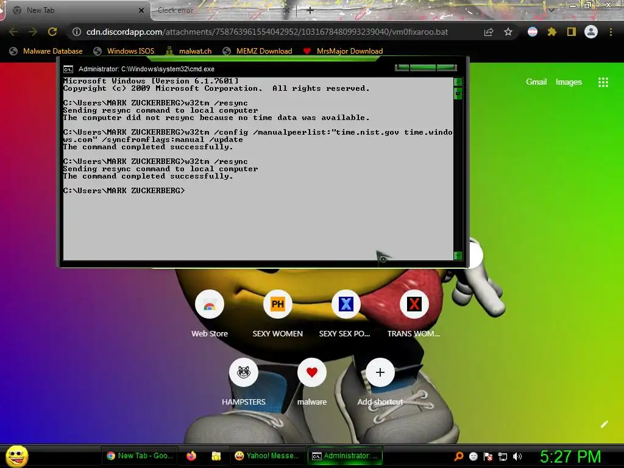Screen dimensions: 624x468
Task: Open the volume speaker tray icon
Action: tap(517, 456)
